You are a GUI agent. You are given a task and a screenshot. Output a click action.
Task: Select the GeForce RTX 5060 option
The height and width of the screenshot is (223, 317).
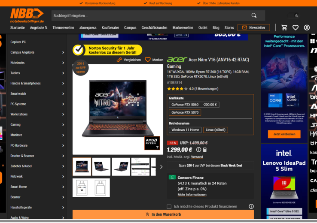click(194, 105)
